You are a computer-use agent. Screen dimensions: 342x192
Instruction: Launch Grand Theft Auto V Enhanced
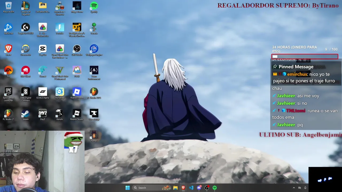pos(60,73)
